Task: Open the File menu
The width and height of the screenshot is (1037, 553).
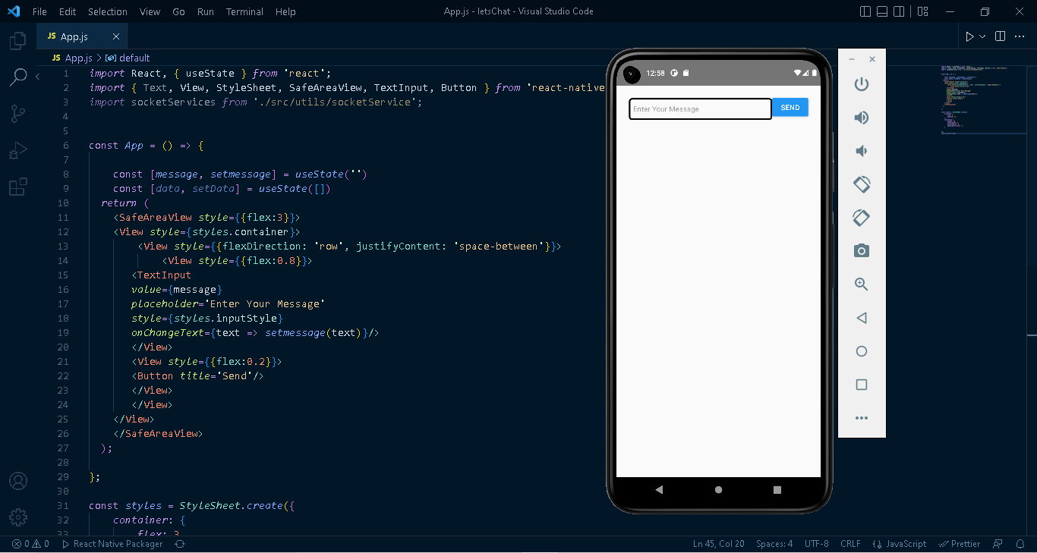Action: pyautogui.click(x=39, y=11)
